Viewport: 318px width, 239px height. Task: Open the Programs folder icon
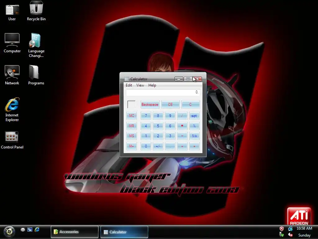[36, 75]
